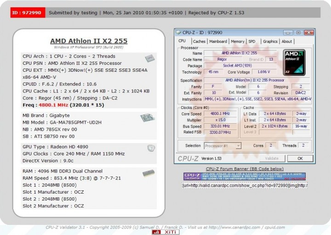
Task: Select the Memory tab
Action: [x=238, y=41]
